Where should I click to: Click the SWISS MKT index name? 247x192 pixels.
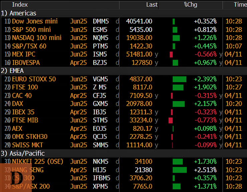(28, 145)
